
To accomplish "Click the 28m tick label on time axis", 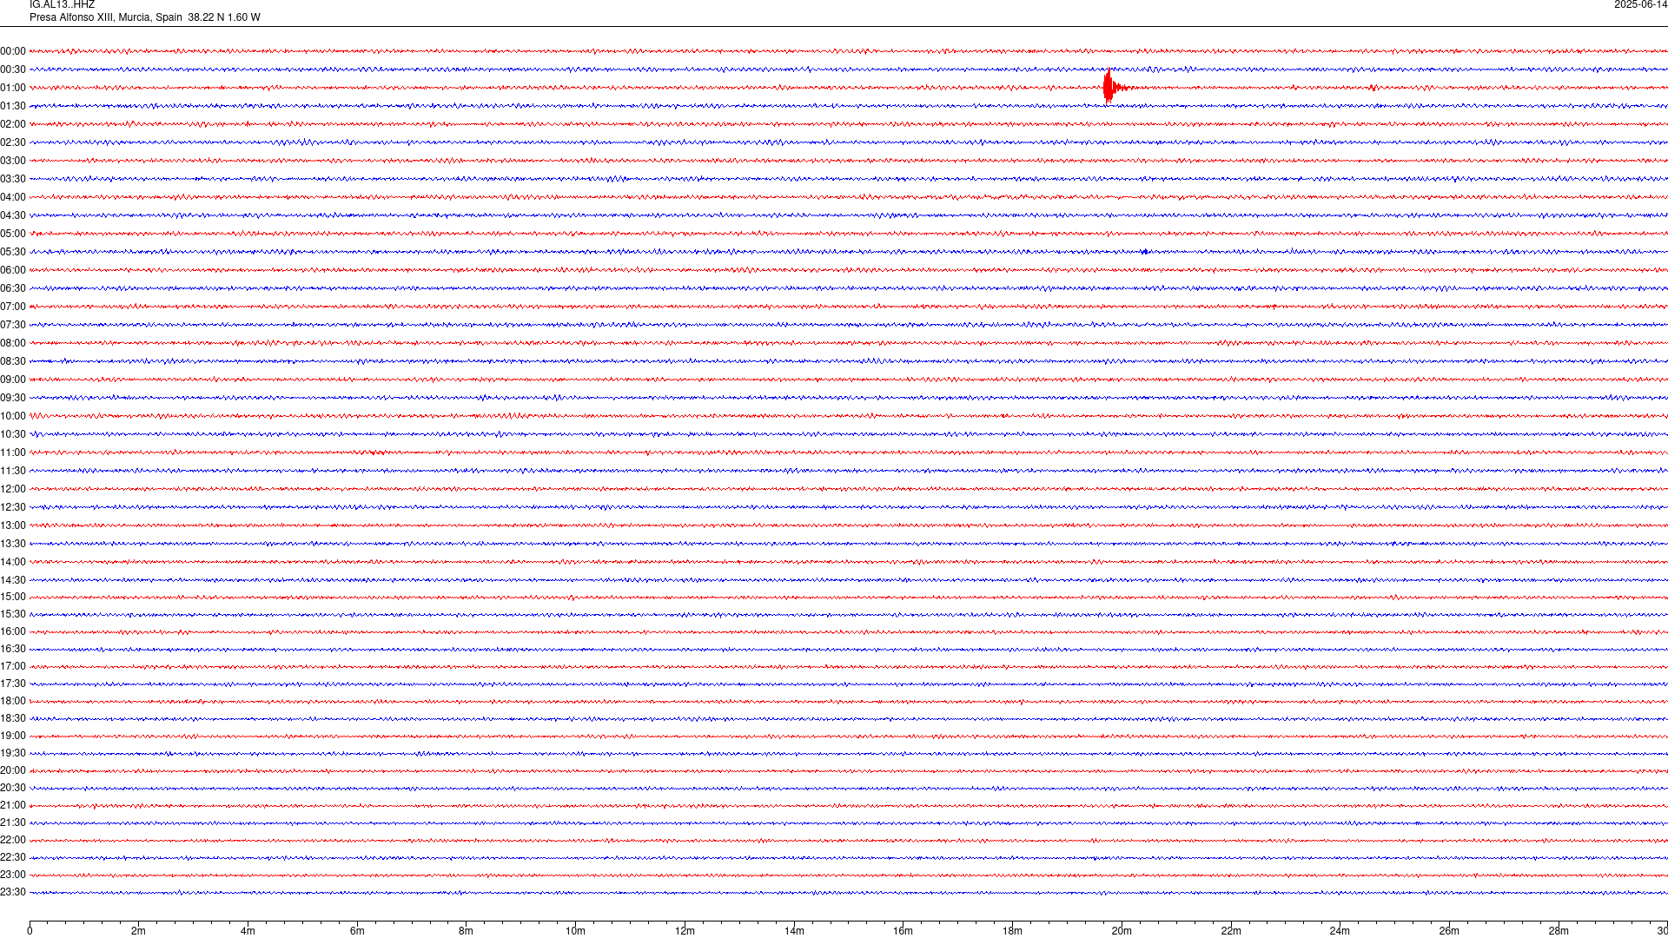I will [x=1559, y=931].
